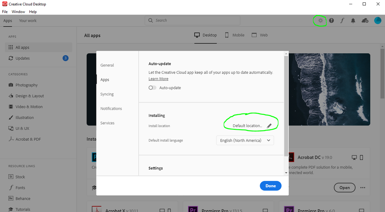The width and height of the screenshot is (385, 212).
Task: Select Notifications in the preferences sidebar
Action: [111, 109]
